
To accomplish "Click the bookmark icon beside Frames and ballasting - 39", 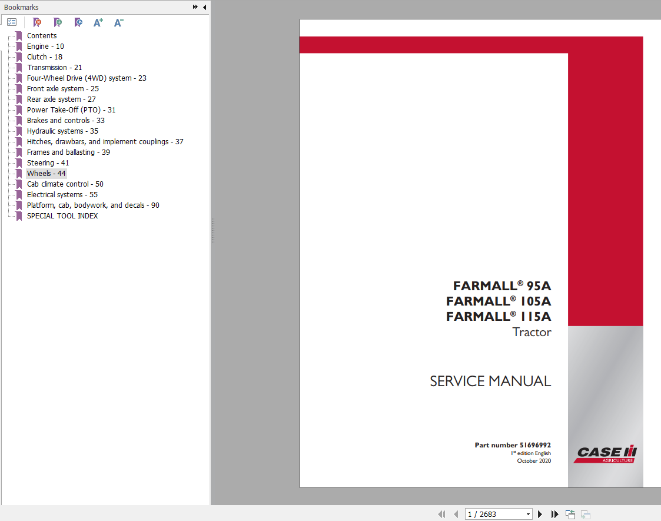I will (19, 152).
